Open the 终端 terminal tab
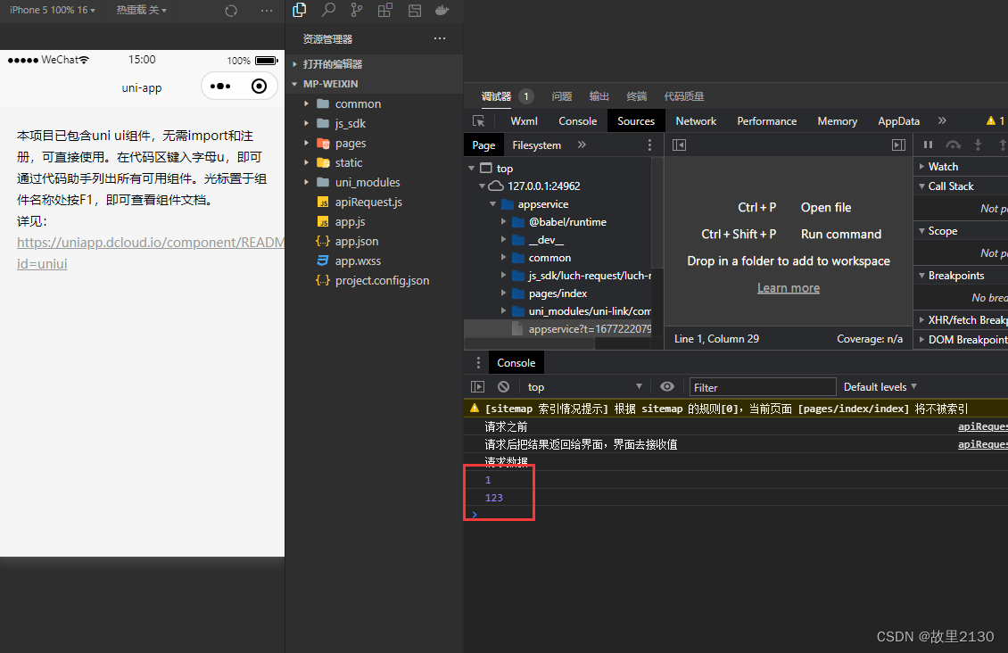The width and height of the screenshot is (1008, 653). (636, 96)
